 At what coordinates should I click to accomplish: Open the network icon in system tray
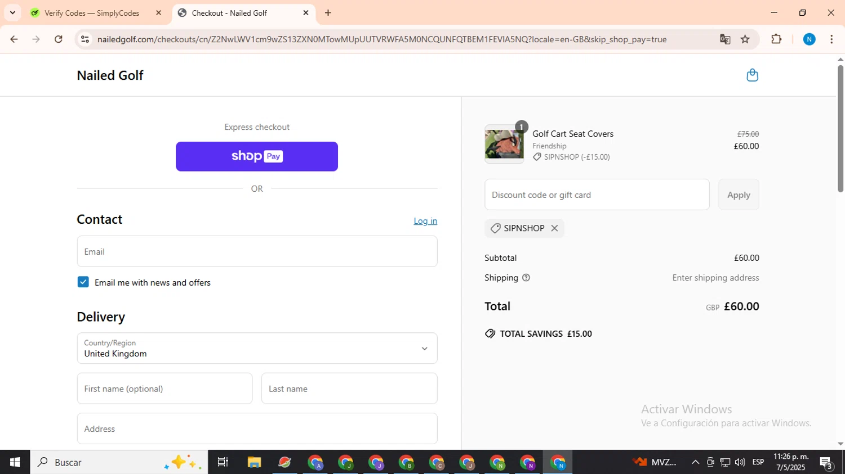(725, 462)
